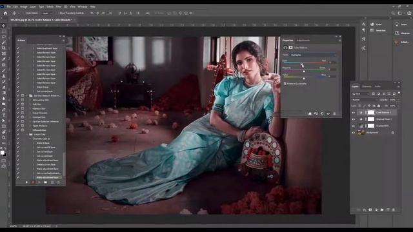This screenshot has width=413, height=232.
Task: Select the Hand tool
Action: click(x=4, y=131)
